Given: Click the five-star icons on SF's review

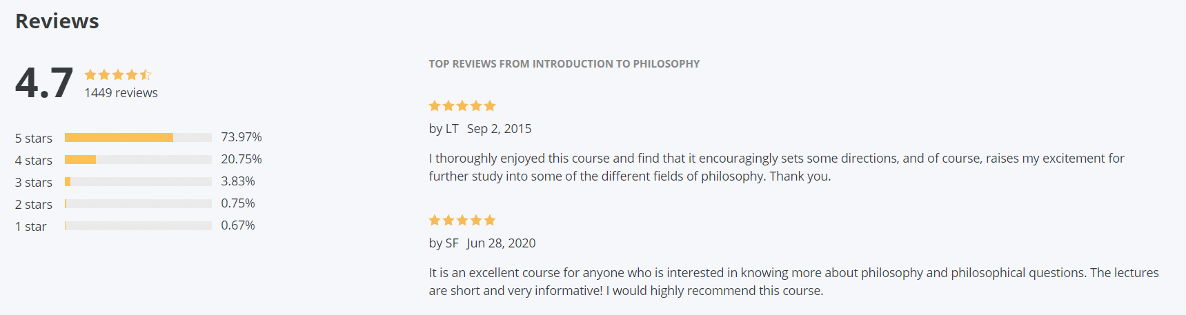Looking at the screenshot, I should pyautogui.click(x=462, y=220).
